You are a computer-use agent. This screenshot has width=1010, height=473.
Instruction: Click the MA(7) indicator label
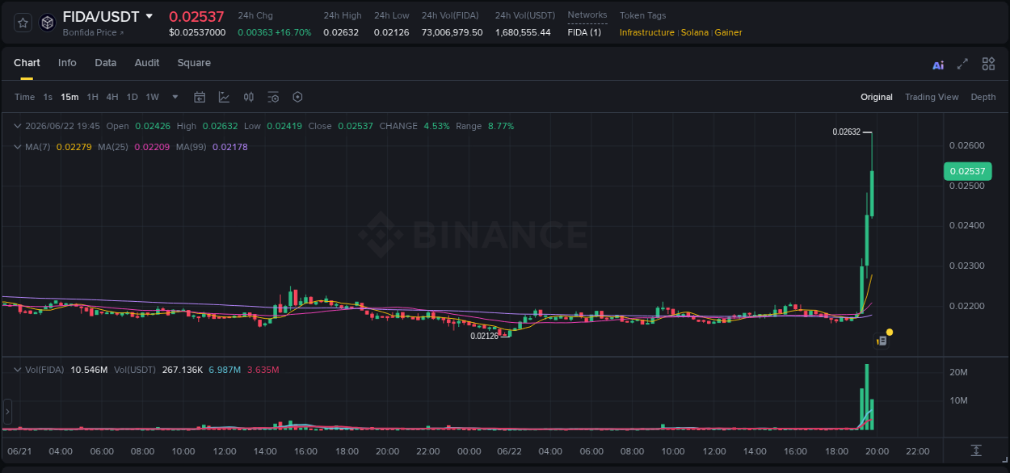[x=39, y=147]
